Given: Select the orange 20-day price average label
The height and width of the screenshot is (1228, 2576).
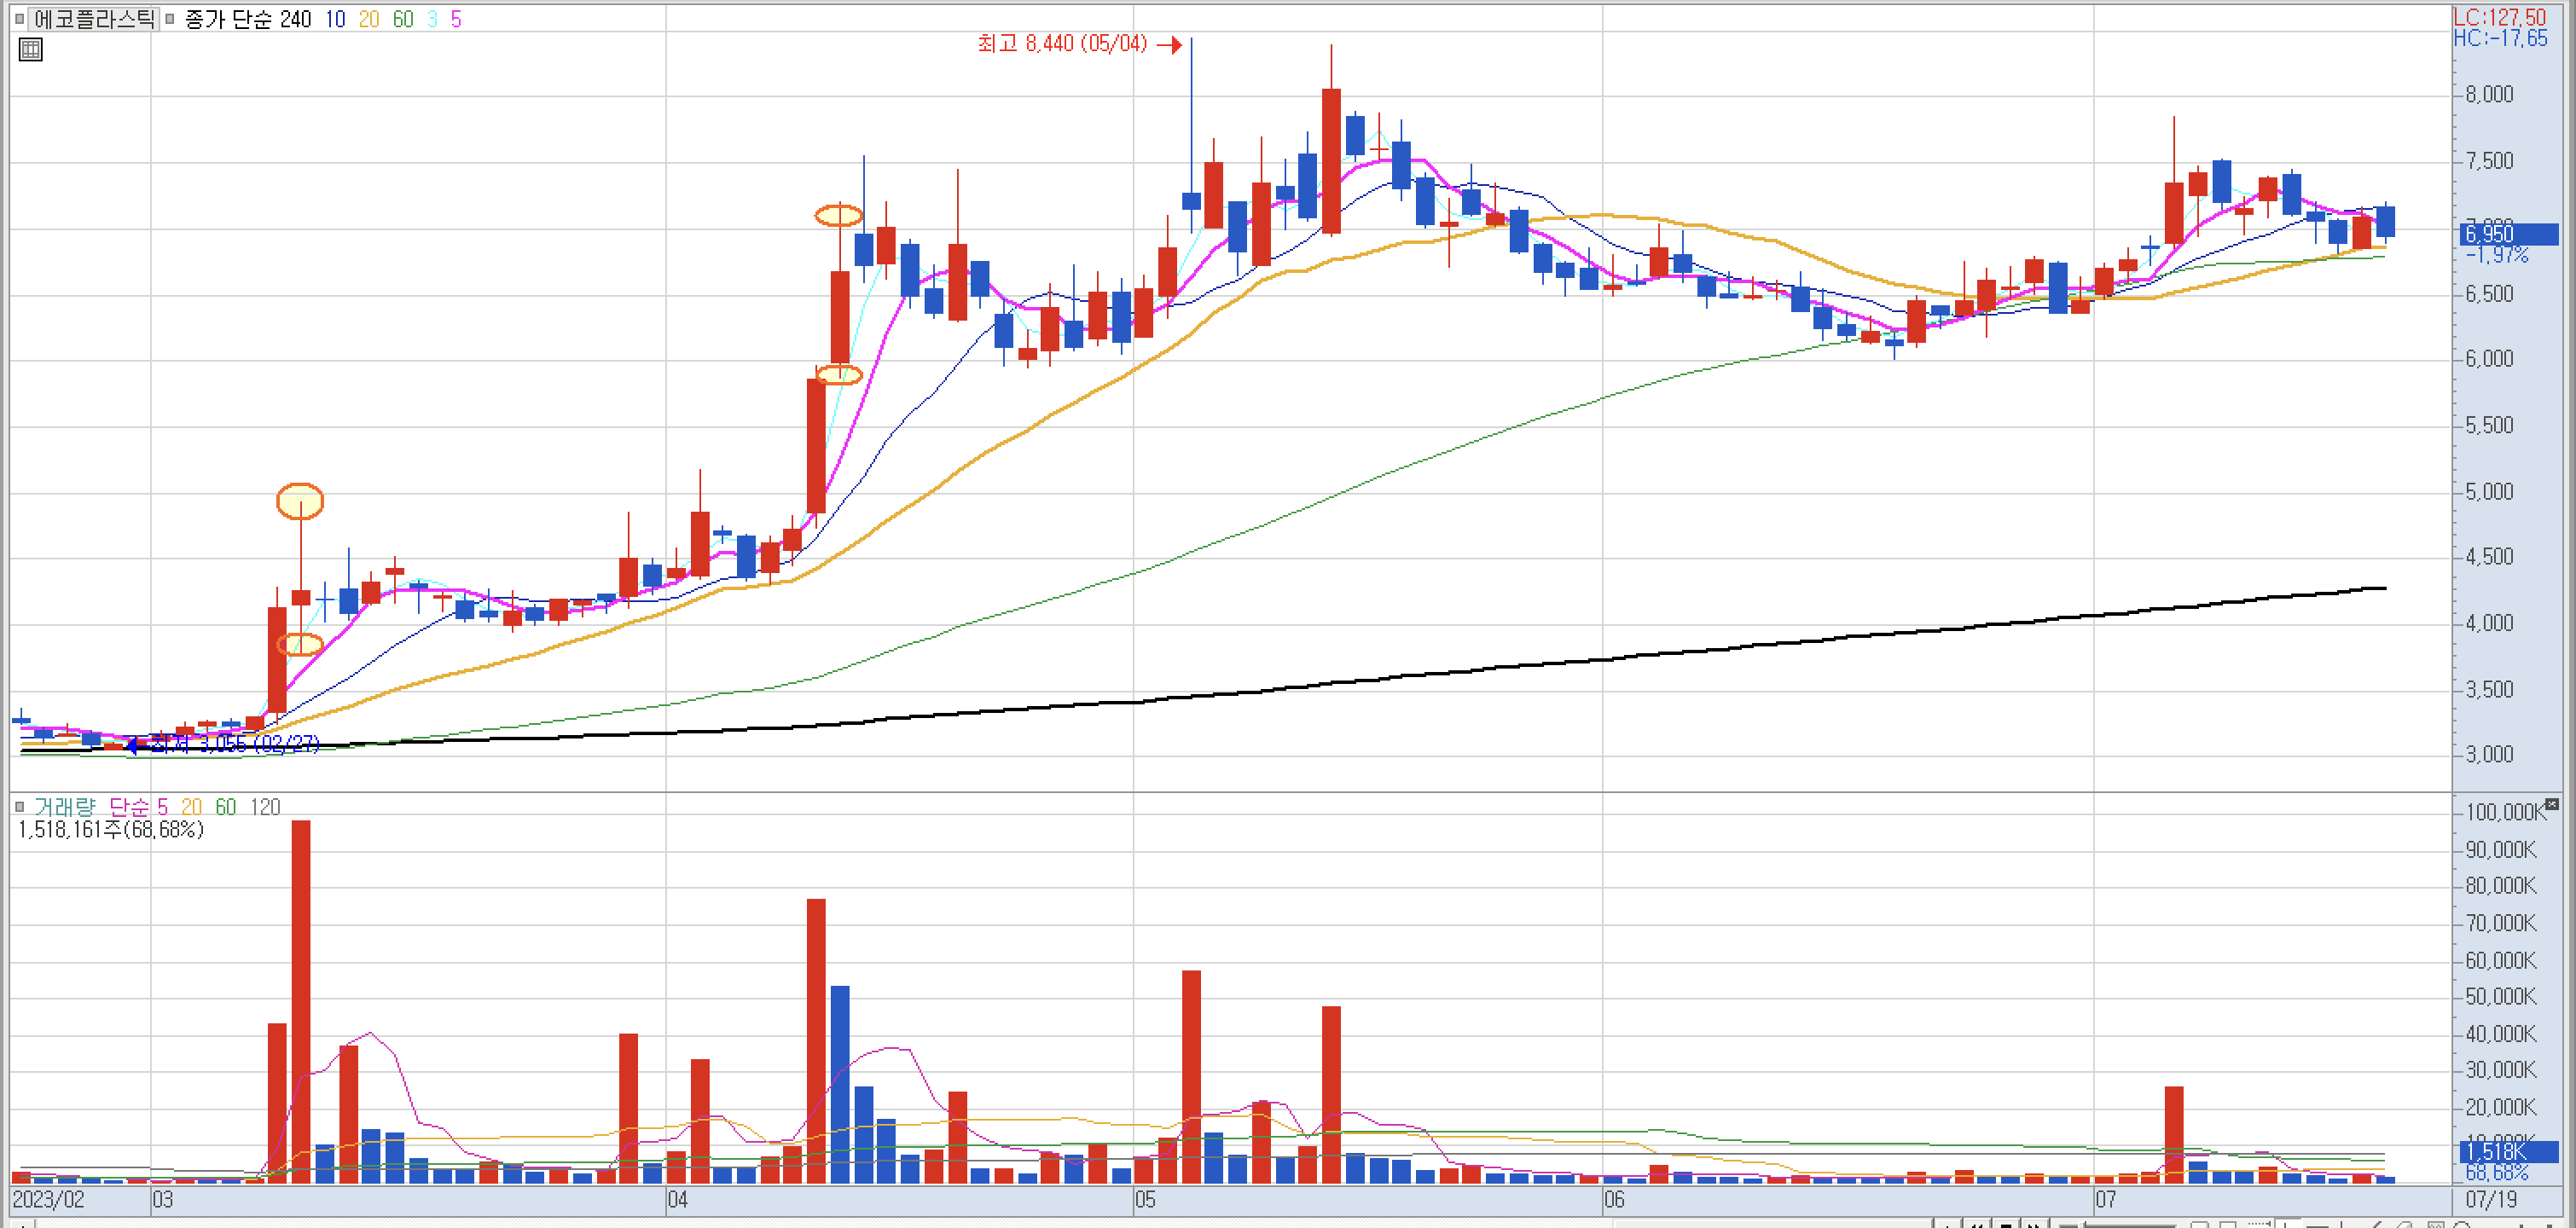Looking at the screenshot, I should pos(369,19).
